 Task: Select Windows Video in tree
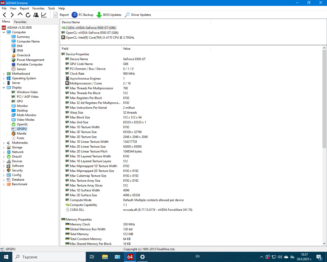point(27,92)
